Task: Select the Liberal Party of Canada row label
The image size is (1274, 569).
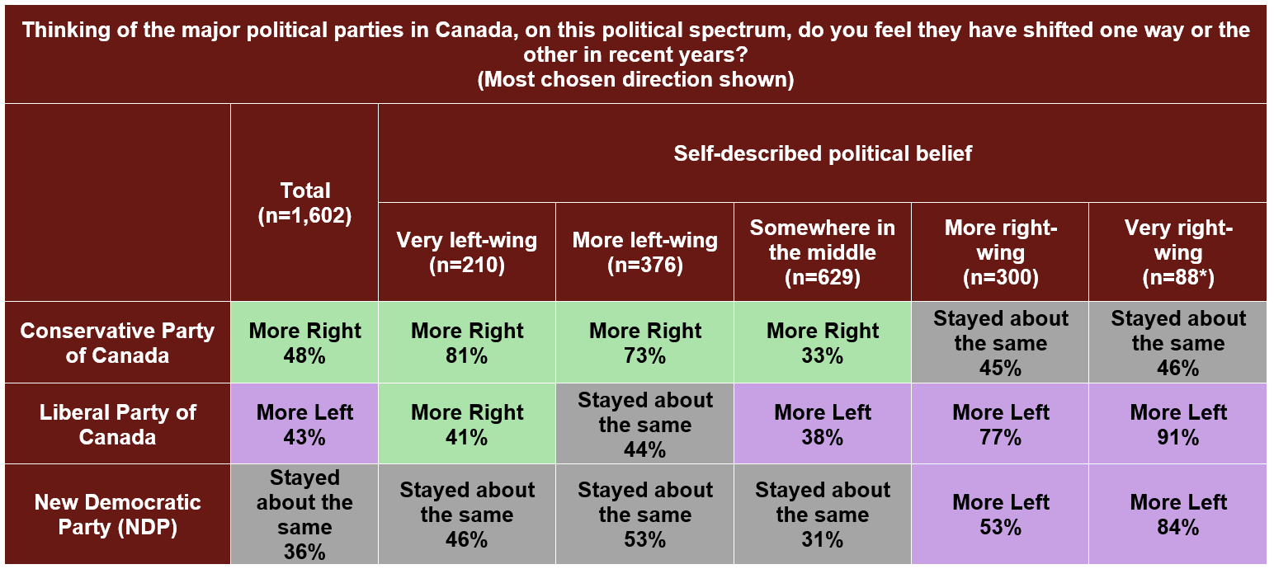Action: tap(117, 424)
